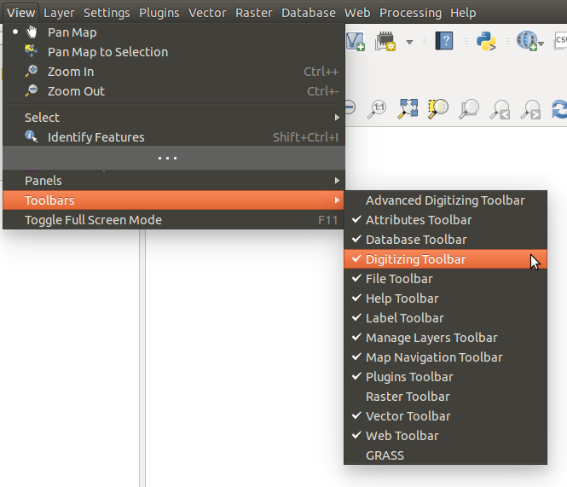The image size is (567, 487).
Task: Choose Zoom In from View menu
Action: (x=70, y=72)
